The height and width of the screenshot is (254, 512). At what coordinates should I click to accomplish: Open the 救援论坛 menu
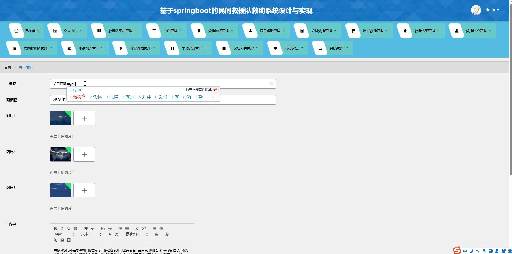[288, 48]
